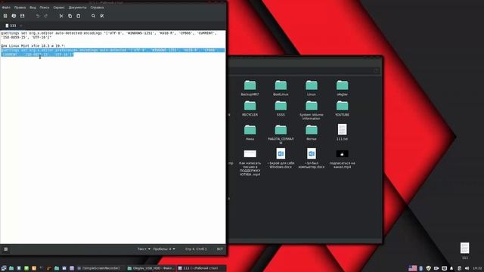This screenshot has width=484, height=272.
Task: Cut the selected text via the toolbar
Action: 61,16
